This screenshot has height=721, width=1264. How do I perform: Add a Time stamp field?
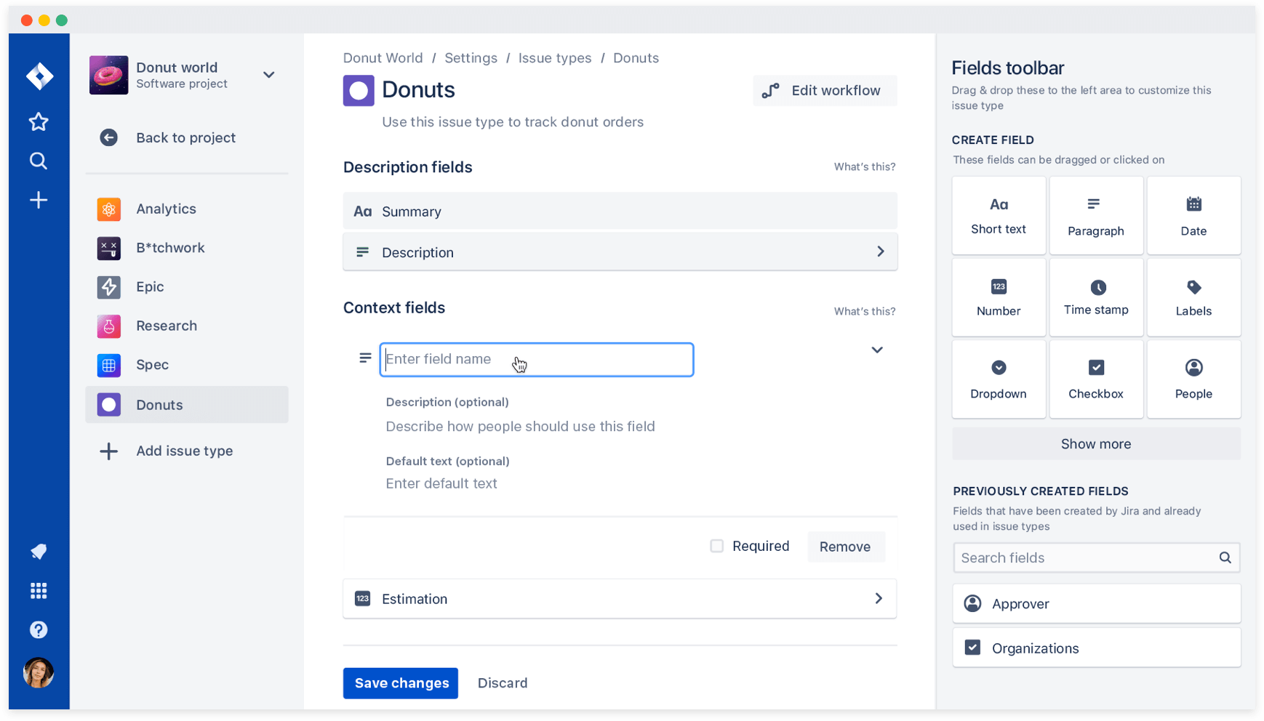coord(1096,297)
